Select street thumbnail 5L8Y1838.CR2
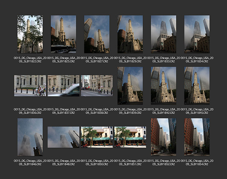 click(97, 86)
